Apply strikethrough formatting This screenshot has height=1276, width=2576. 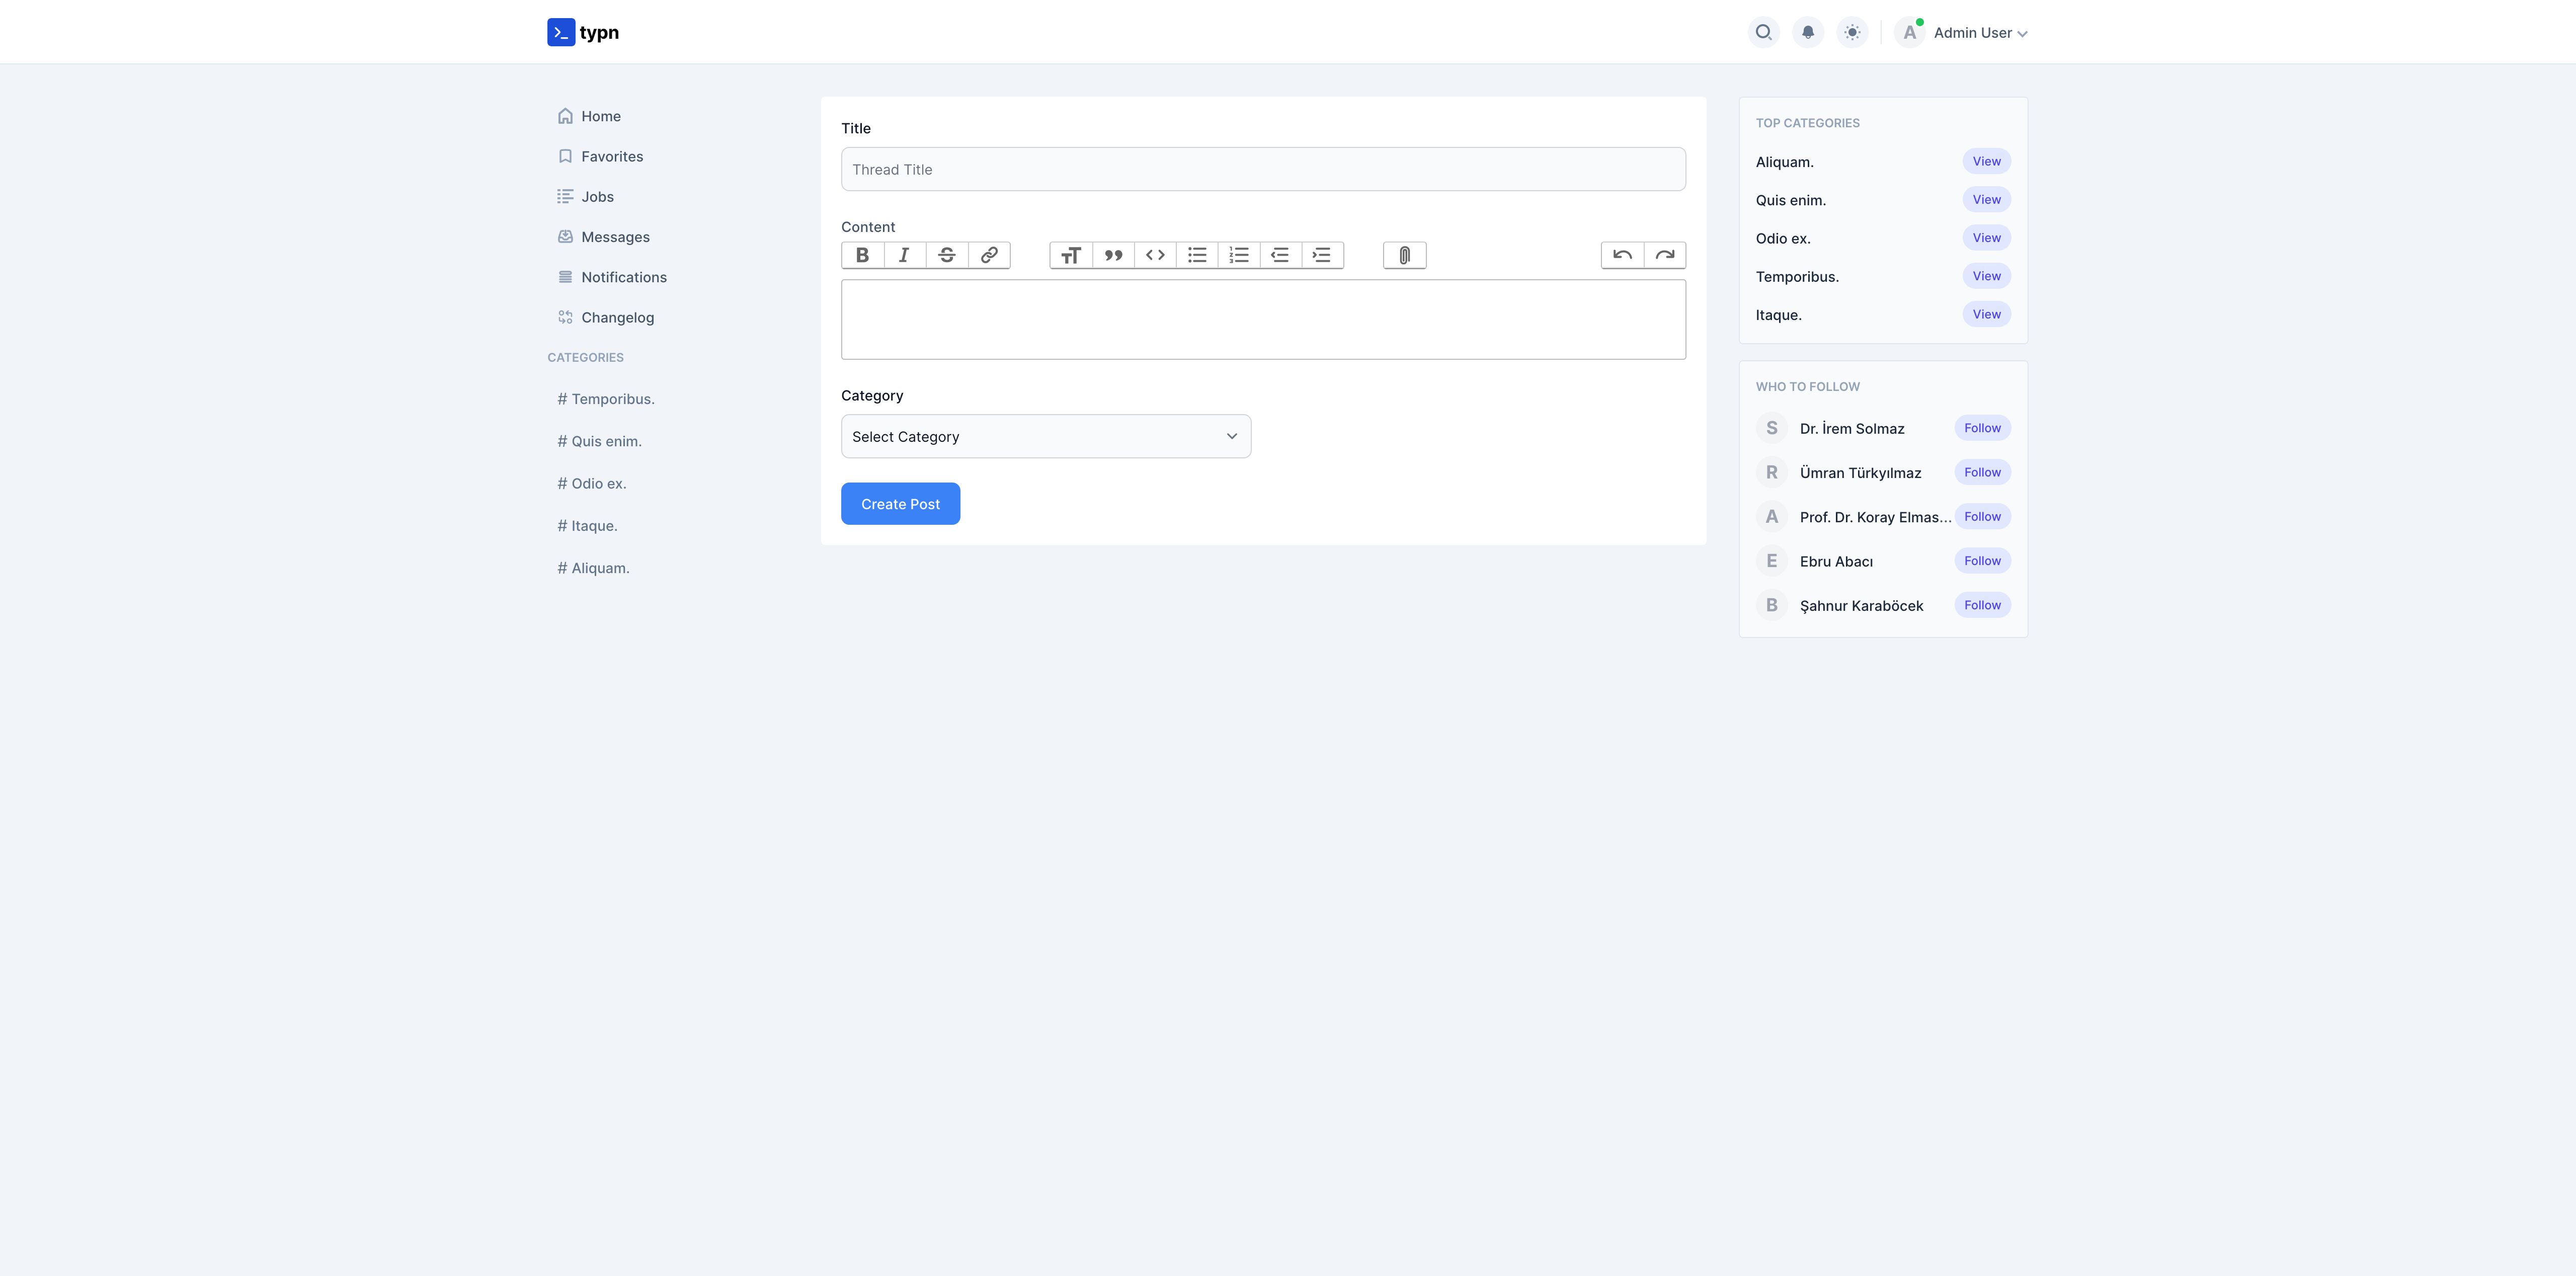[946, 255]
